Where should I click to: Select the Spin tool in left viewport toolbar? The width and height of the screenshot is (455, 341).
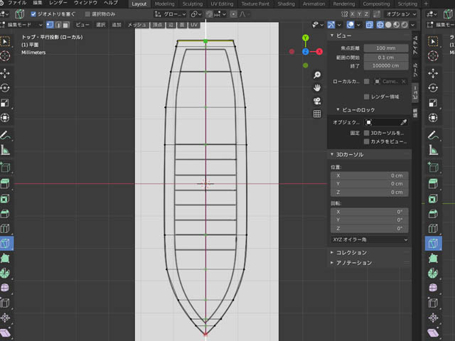[5, 273]
